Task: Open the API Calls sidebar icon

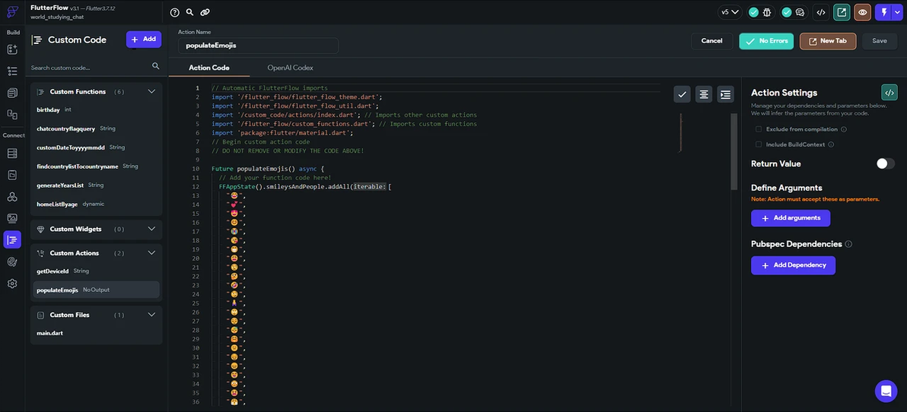Action: pos(12,196)
